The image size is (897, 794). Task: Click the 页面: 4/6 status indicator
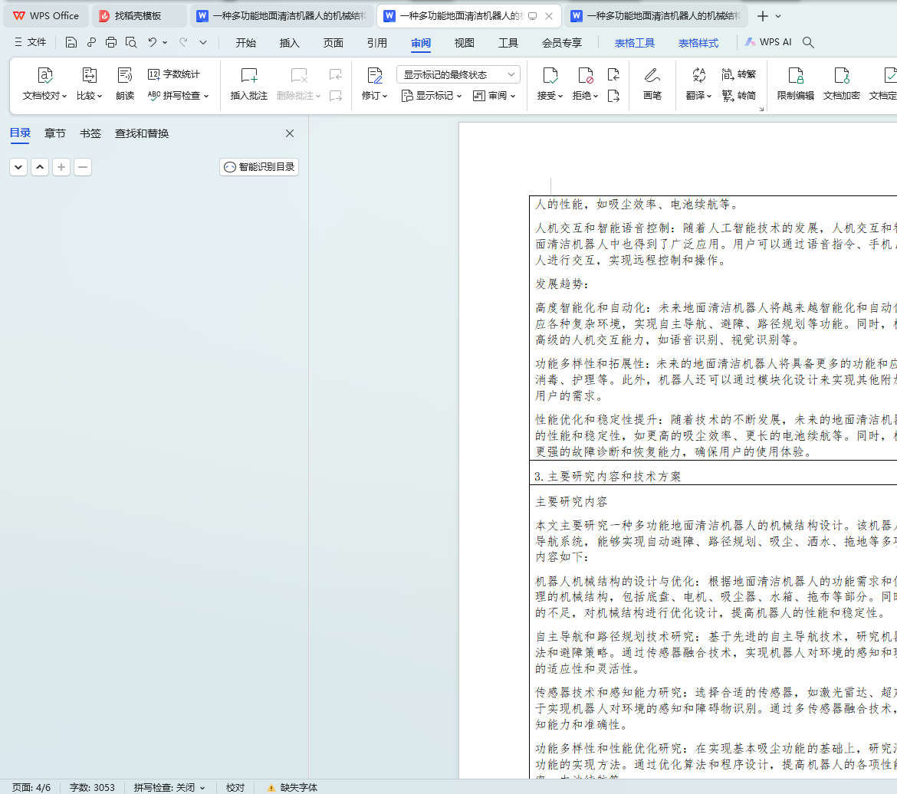click(x=31, y=788)
